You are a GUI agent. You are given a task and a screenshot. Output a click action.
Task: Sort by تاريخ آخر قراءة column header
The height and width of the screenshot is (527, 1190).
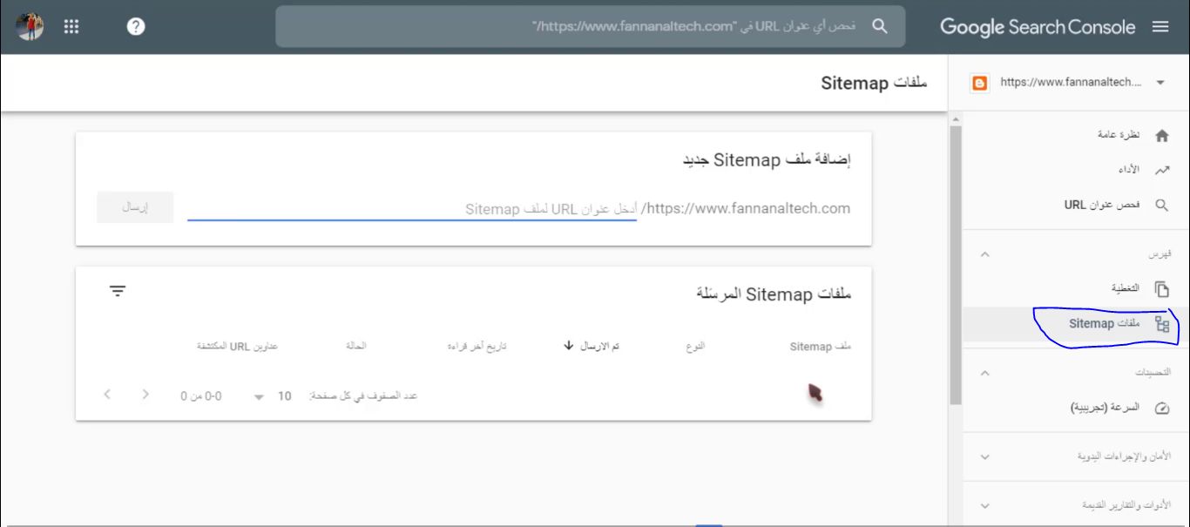pyautogui.click(x=477, y=346)
